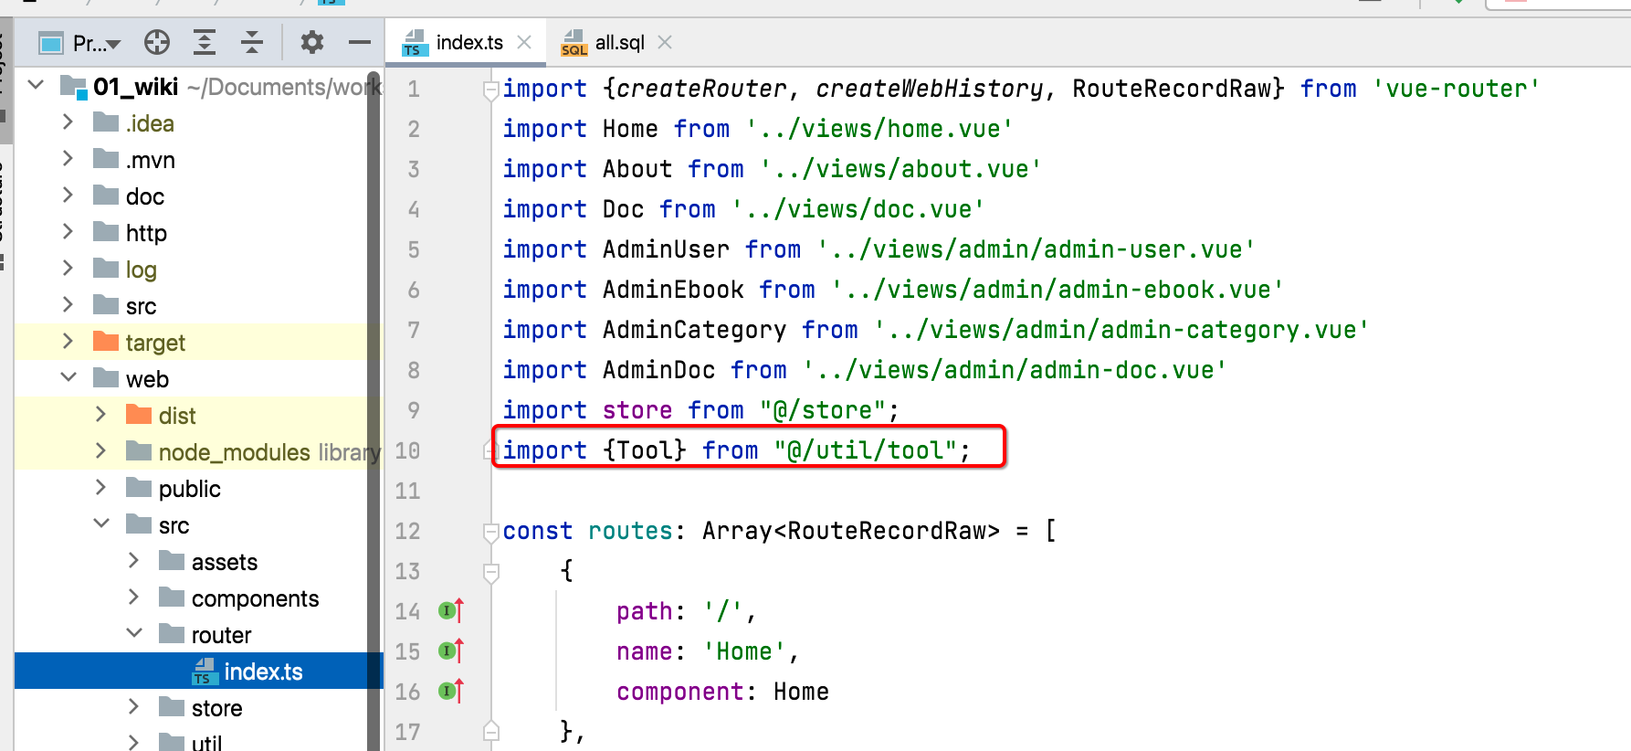The image size is (1631, 751).
Task: Expand the store folder
Action: click(x=133, y=706)
